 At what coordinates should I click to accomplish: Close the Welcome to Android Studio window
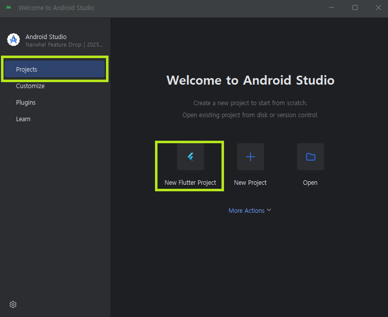pyautogui.click(x=378, y=8)
